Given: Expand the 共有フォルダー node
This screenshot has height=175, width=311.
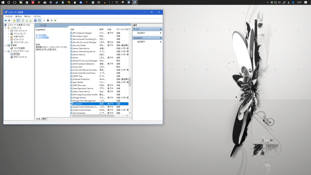Looking at the screenshot, I should (x=9, y=37).
